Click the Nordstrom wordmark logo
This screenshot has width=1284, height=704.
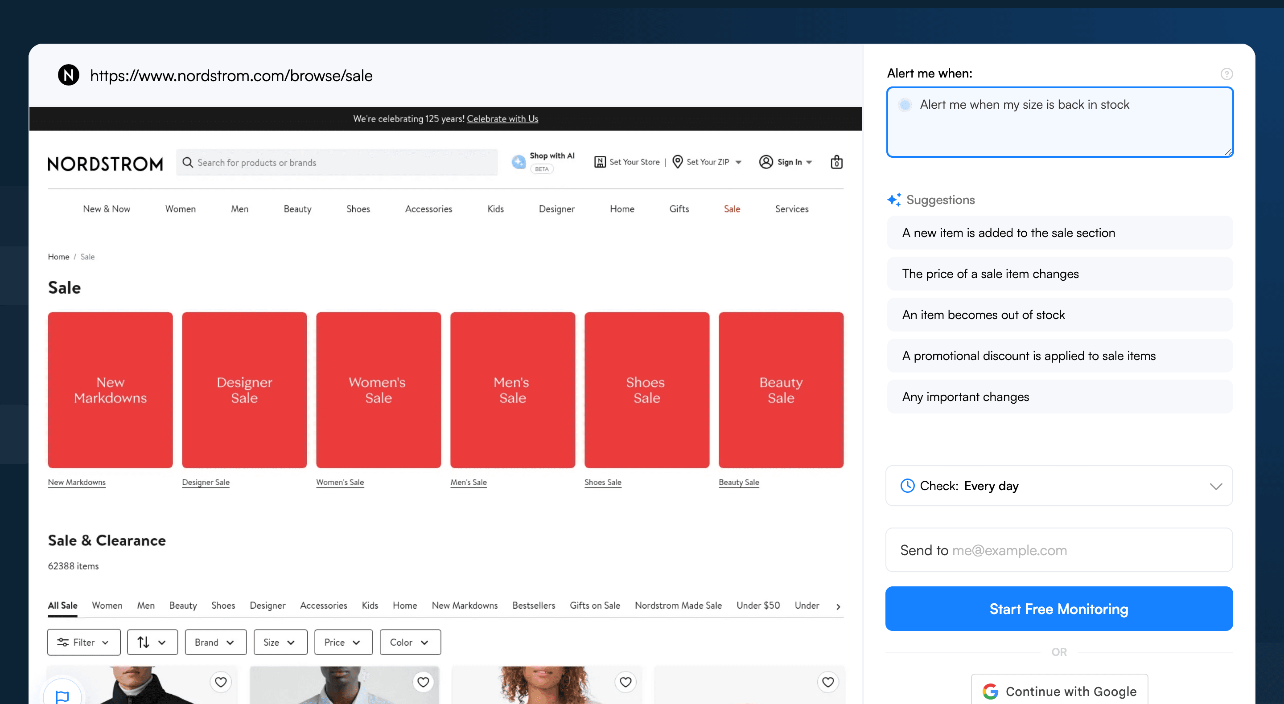coord(105,164)
